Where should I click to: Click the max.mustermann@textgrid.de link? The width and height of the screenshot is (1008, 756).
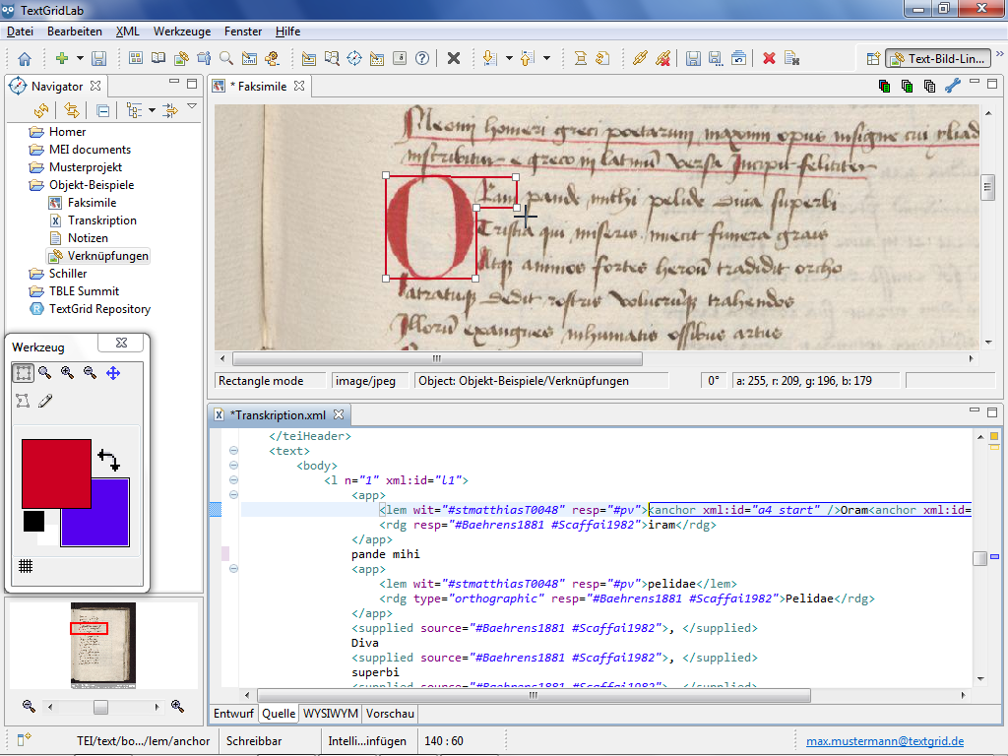885,741
